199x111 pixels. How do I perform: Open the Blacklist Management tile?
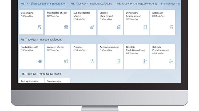click(110, 22)
